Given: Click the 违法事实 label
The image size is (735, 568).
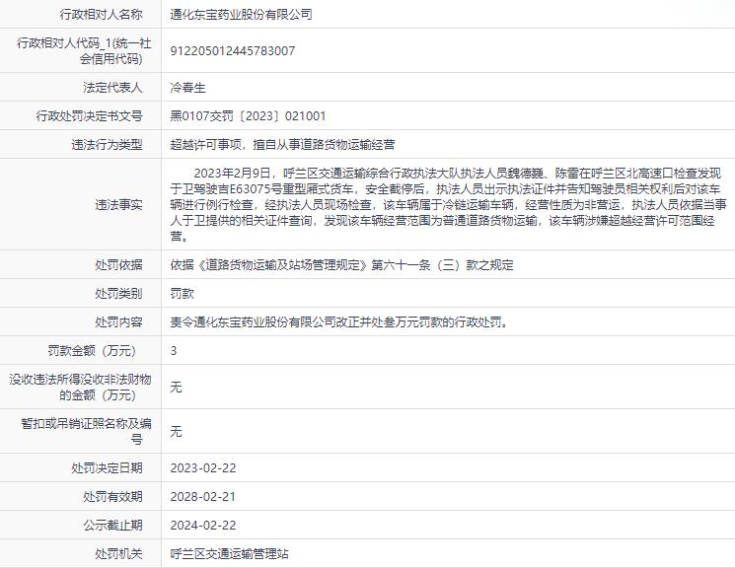Looking at the screenshot, I should (118, 205).
